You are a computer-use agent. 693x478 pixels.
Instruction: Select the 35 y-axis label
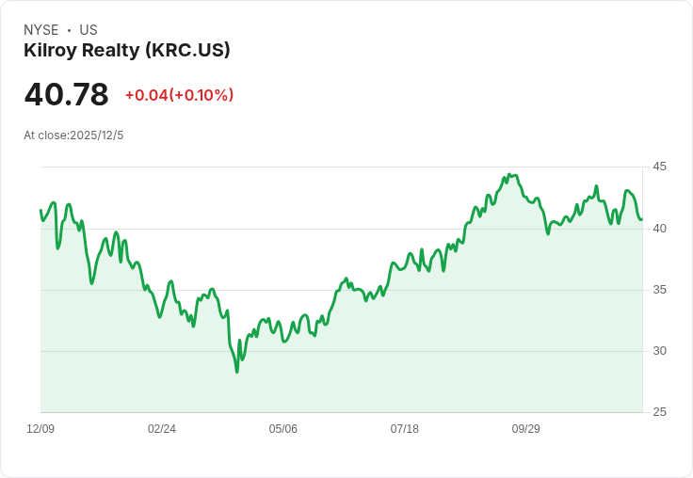tap(660, 289)
